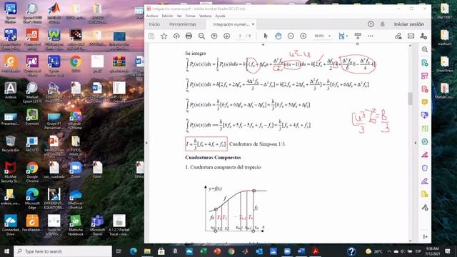Click the circled arrow icon beside the bell
Image resolution: width=457 pixels, height=257 pixels.
tap(371, 24)
